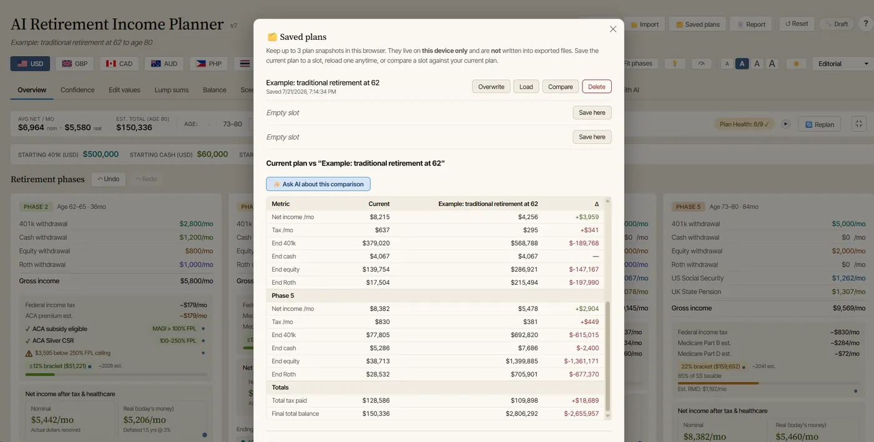Switch to the Overview tab

pos(32,90)
